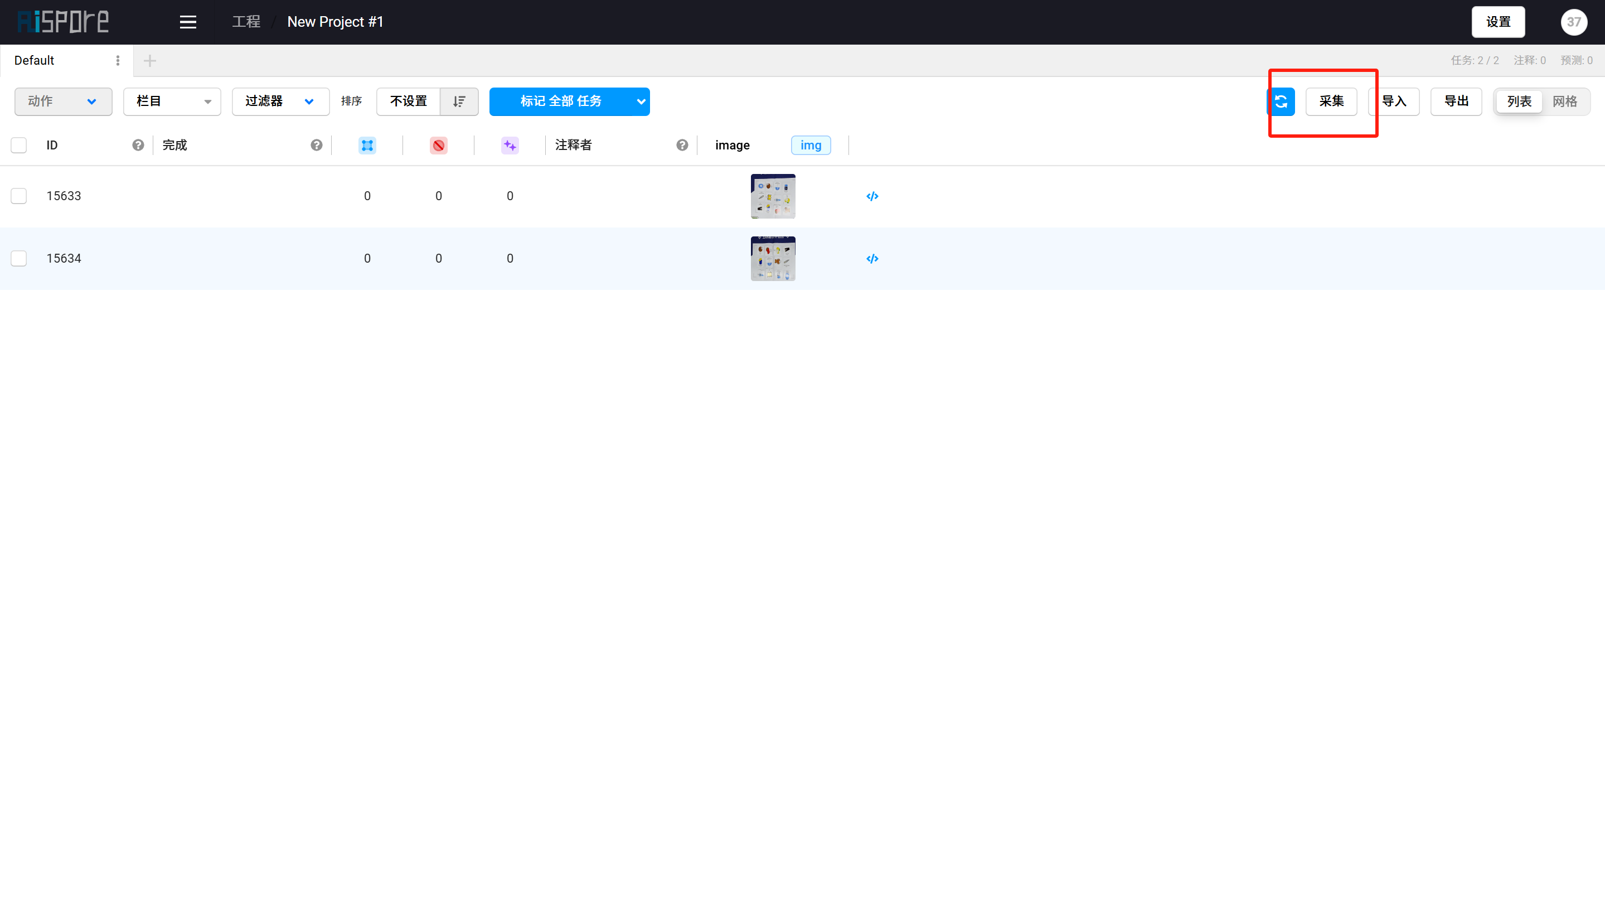
Task: Click the purple predictions sparkle column icon
Action: 510,145
